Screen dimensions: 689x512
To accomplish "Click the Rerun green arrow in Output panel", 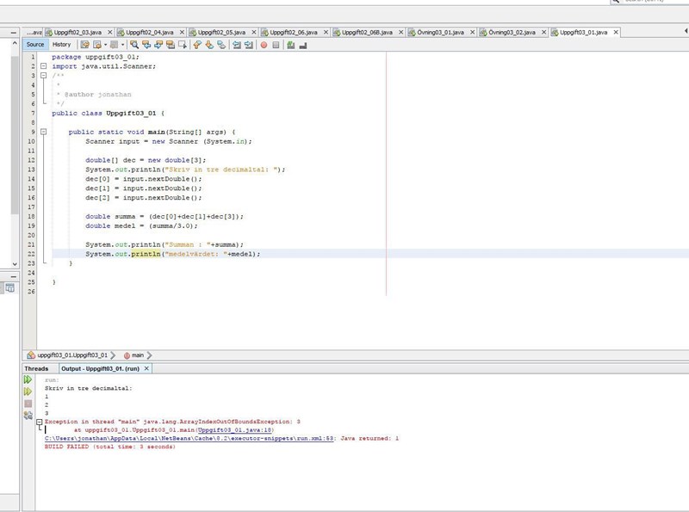I will pos(28,379).
